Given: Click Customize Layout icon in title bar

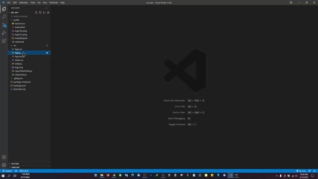Looking at the screenshot, I should [291, 2].
